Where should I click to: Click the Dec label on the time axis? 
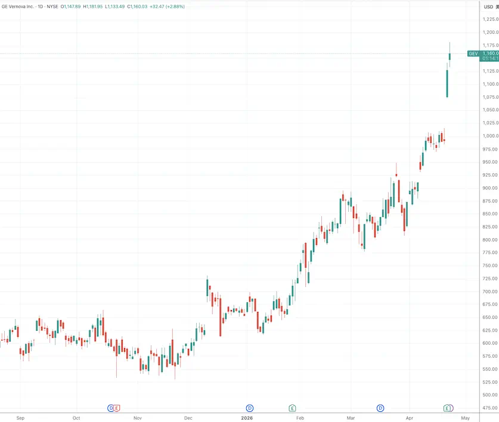(x=188, y=418)
